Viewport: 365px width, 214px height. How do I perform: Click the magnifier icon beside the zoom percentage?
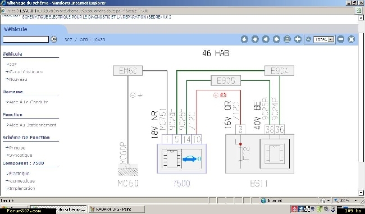point(308,39)
